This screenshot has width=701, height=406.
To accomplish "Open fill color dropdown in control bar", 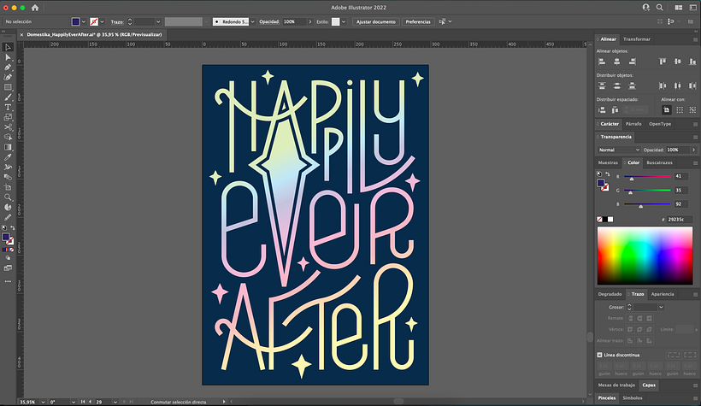I will click(x=84, y=21).
